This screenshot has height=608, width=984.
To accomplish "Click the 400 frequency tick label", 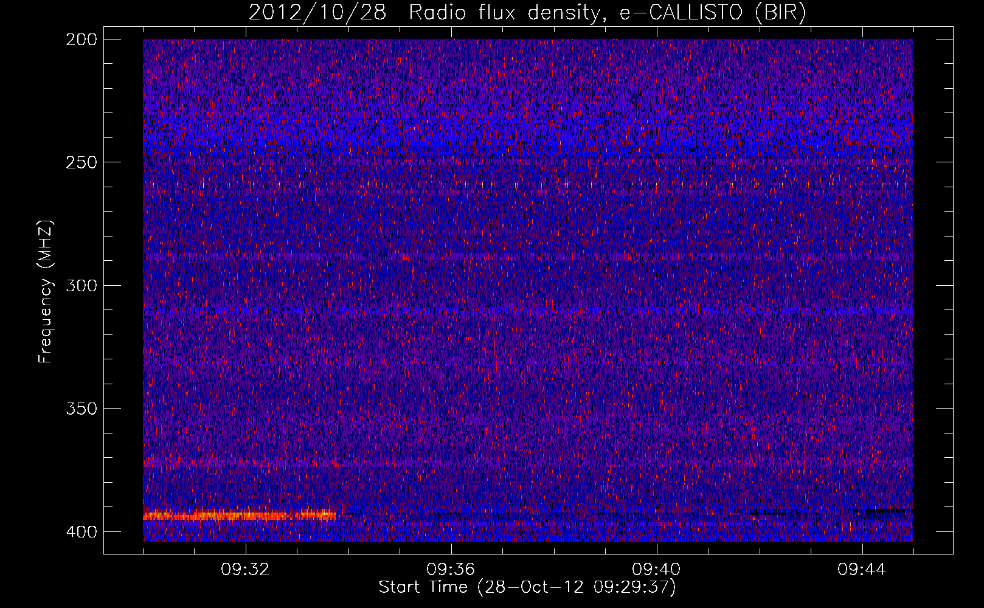I will 81,532.
